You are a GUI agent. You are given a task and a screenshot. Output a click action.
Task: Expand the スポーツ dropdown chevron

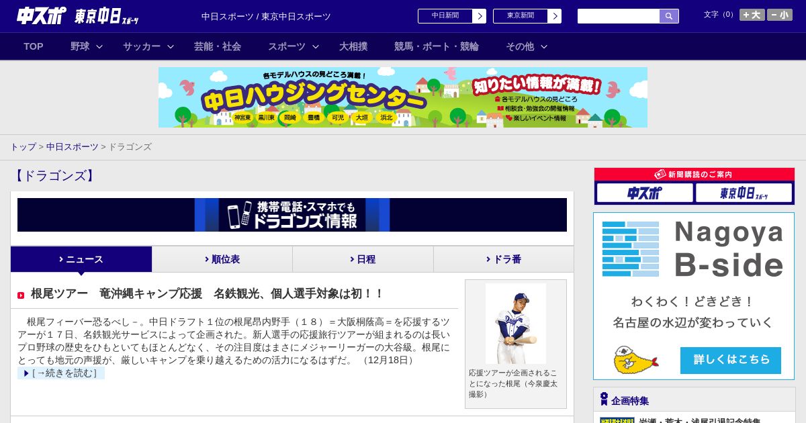316,46
